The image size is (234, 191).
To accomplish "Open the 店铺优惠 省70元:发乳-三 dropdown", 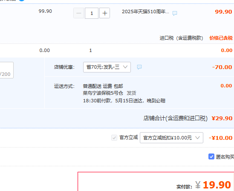I will coord(107,67).
